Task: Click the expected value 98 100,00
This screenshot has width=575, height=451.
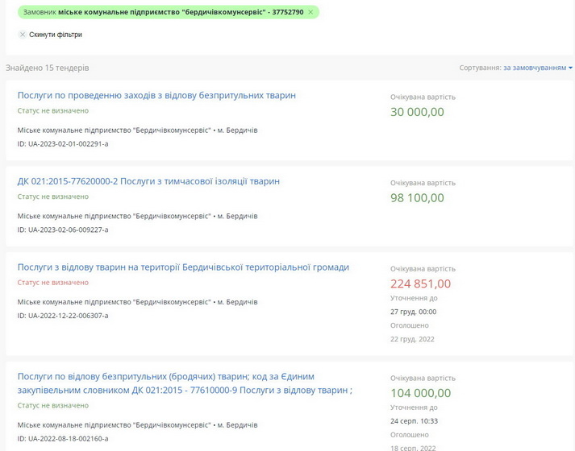Action: pyautogui.click(x=417, y=198)
